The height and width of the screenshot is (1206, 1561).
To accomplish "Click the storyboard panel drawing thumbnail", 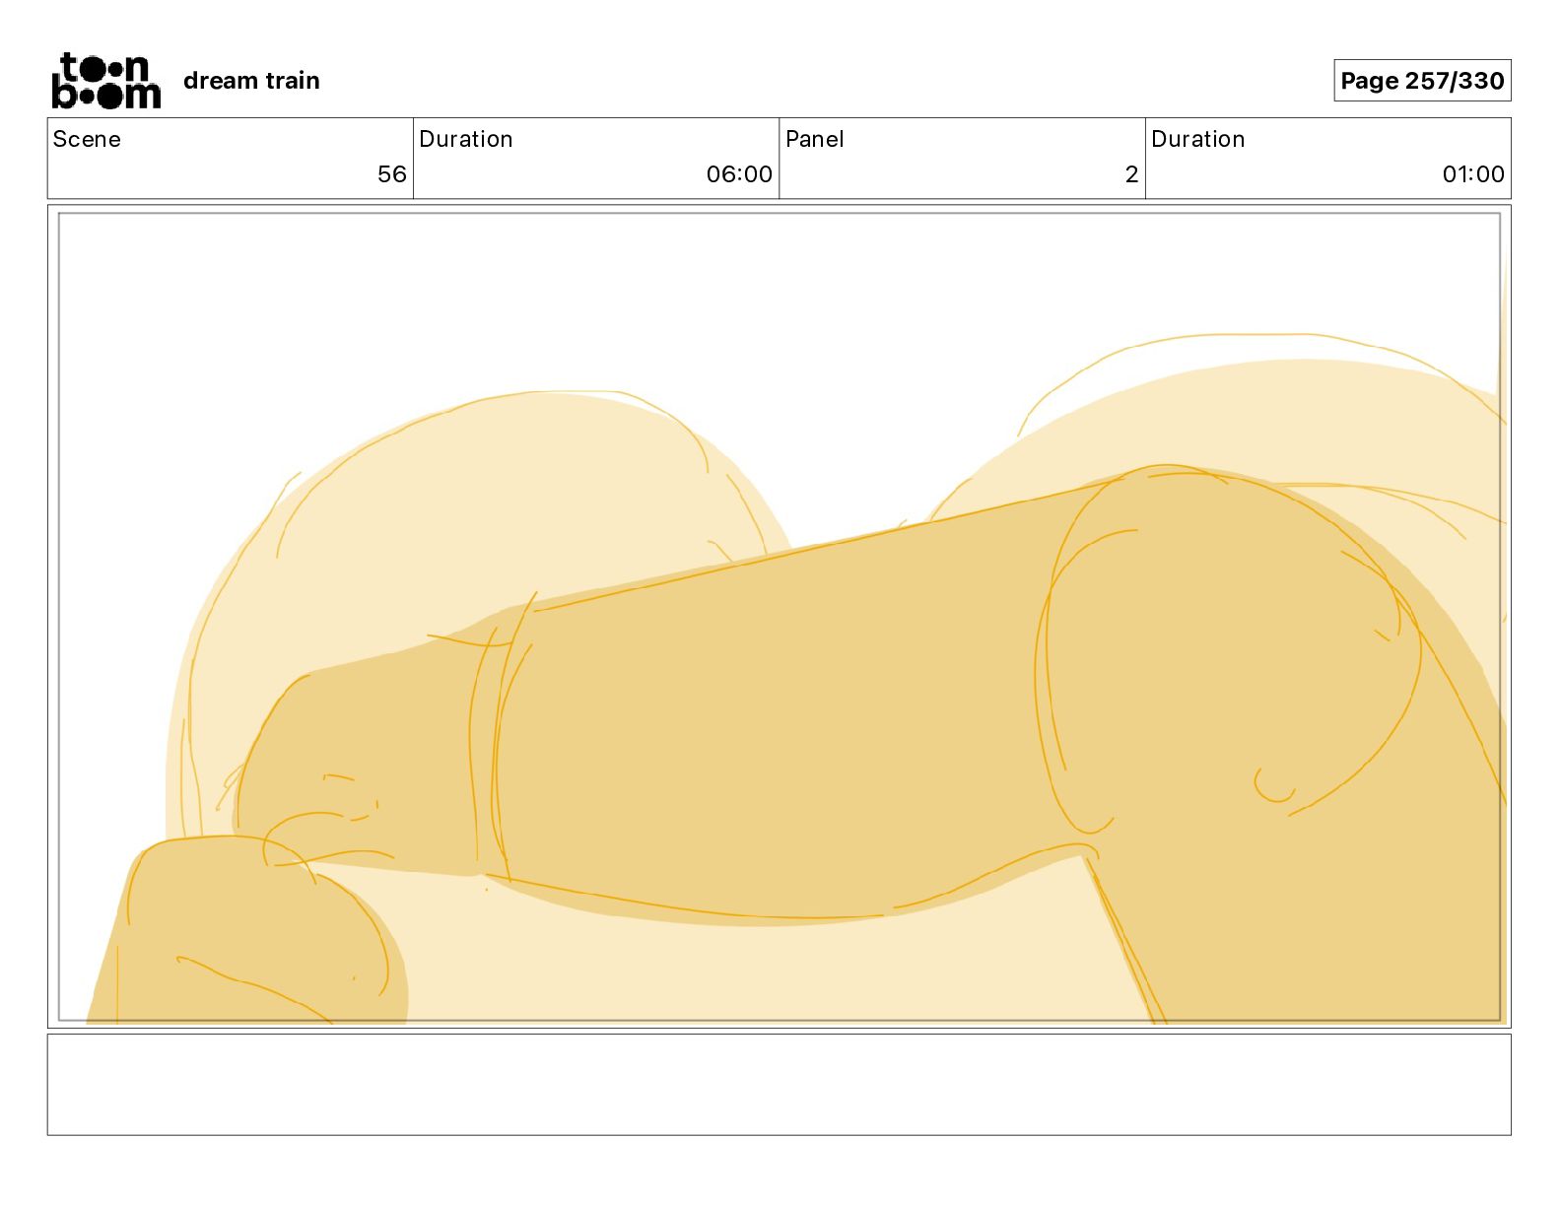I will click(780, 617).
